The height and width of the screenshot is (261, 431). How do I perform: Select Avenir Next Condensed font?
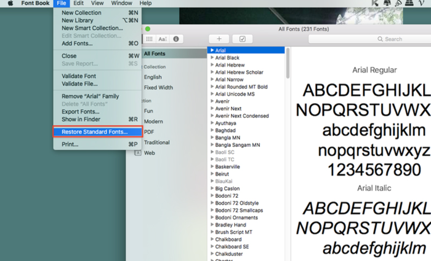242,115
